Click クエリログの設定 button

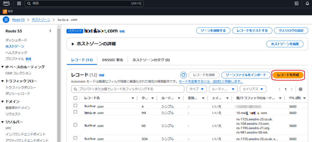(x=291, y=31)
